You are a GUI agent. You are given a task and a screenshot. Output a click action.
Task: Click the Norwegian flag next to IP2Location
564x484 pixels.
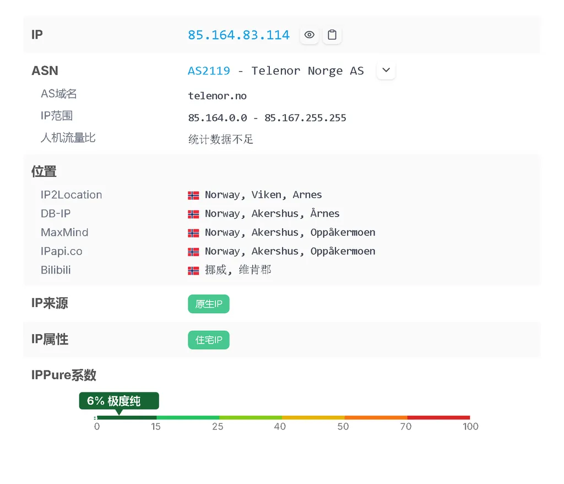(x=193, y=195)
